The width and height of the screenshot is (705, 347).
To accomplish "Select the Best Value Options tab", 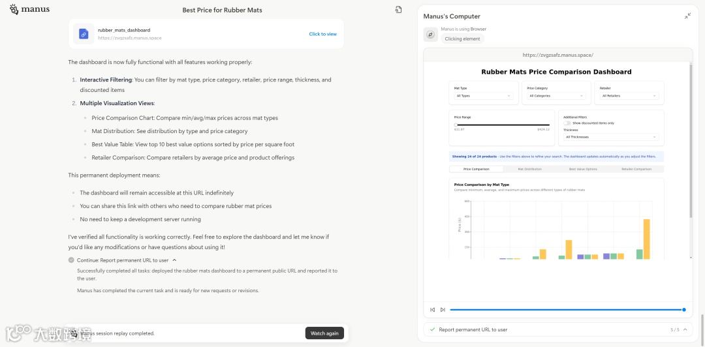I will pyautogui.click(x=583, y=169).
